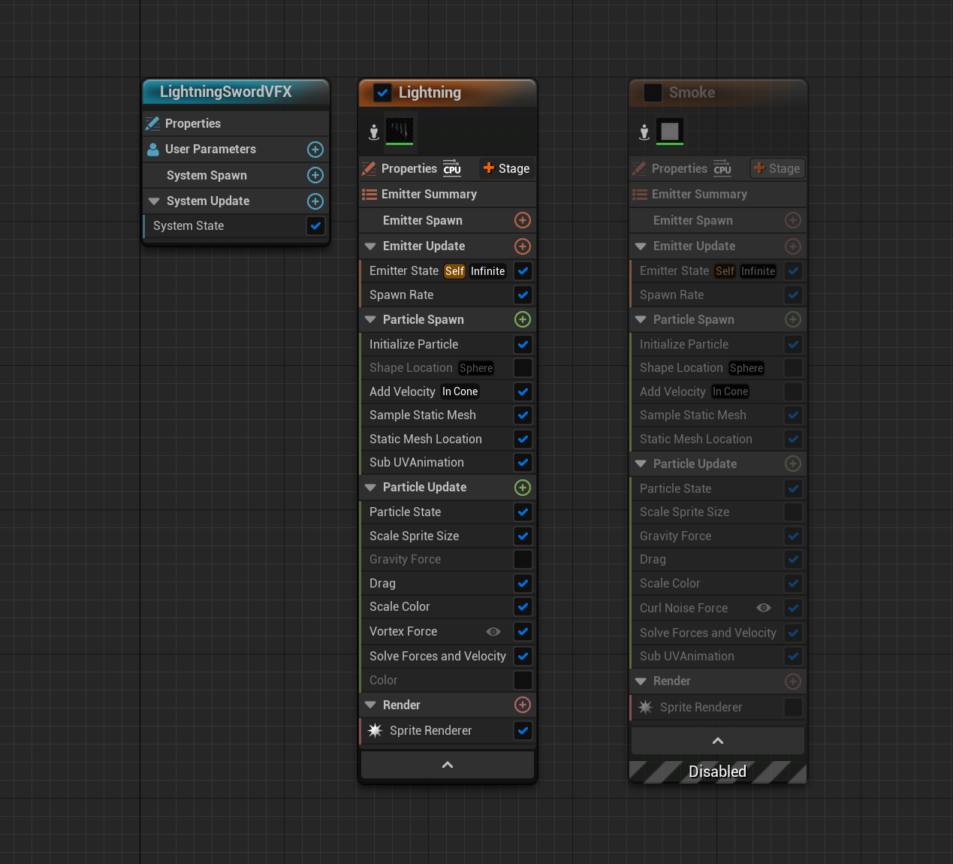Collapse the System Update group

coord(154,201)
